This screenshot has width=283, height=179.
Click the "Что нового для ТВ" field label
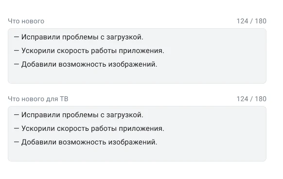tap(38, 99)
